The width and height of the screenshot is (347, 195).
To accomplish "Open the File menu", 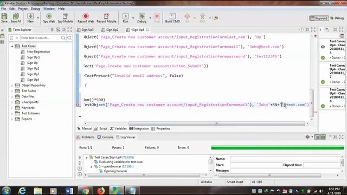I will pyautogui.click(x=4, y=9).
